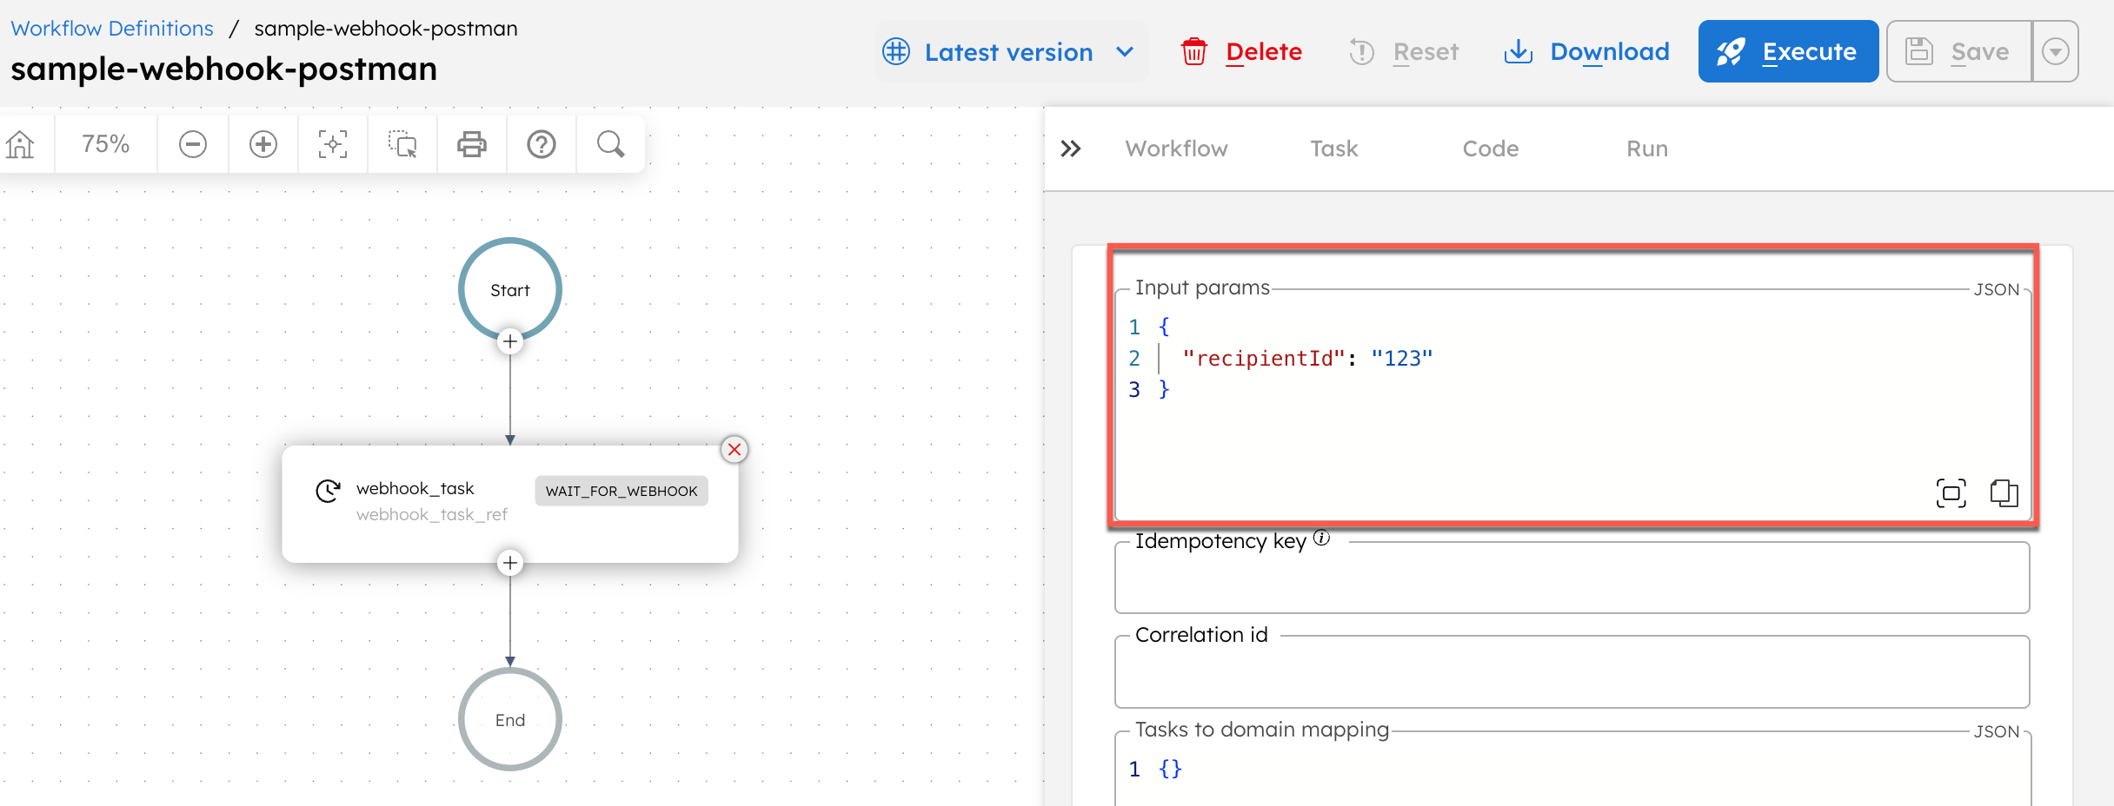Fit workflow to view icon
Viewport: 2114px width, 806px height.
click(333, 144)
